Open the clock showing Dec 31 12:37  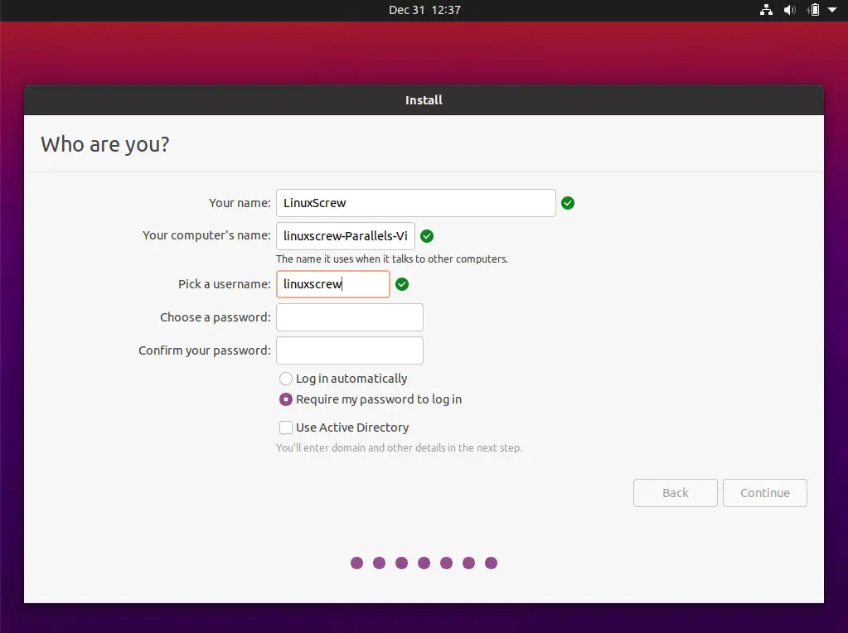(x=424, y=10)
